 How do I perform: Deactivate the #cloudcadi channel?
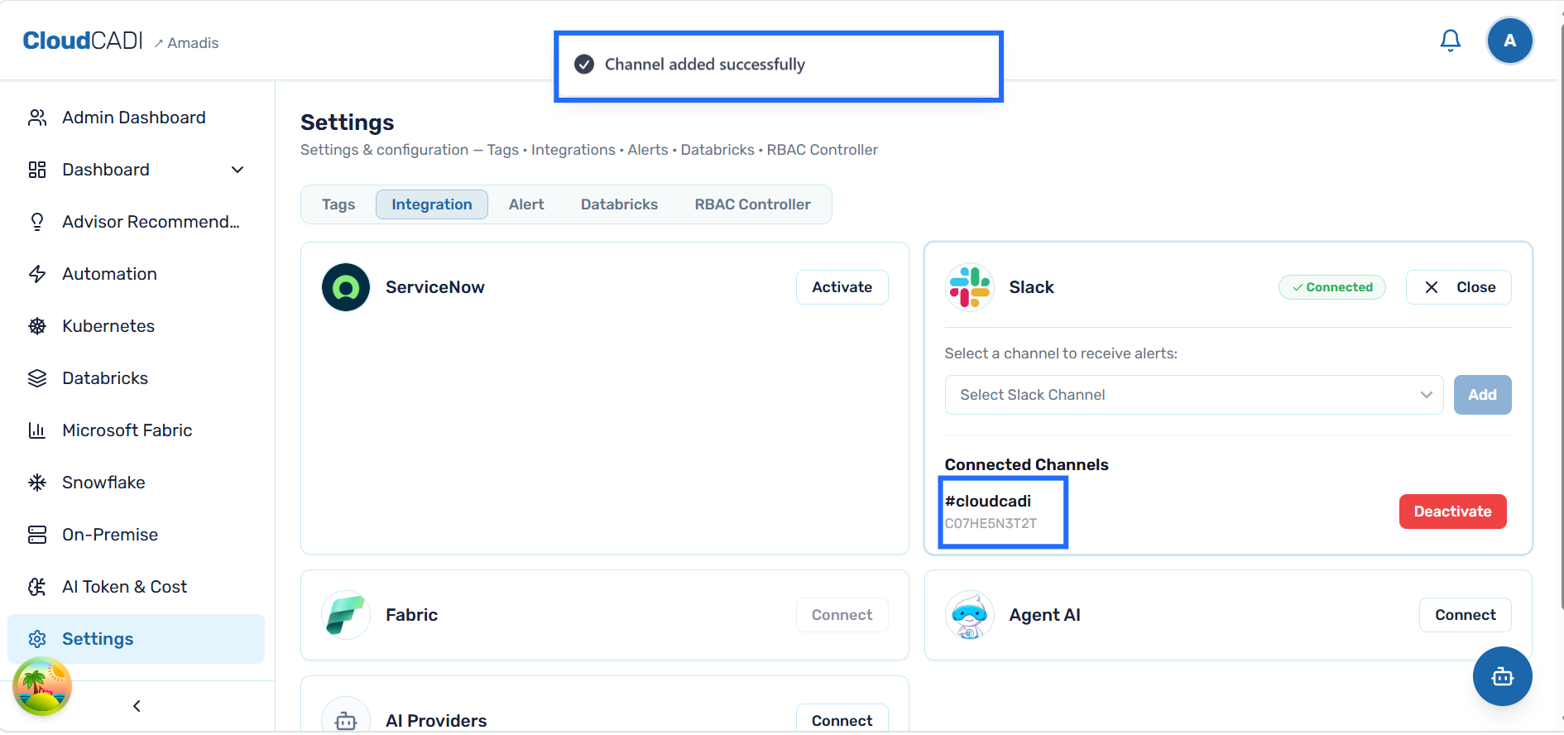1452,512
